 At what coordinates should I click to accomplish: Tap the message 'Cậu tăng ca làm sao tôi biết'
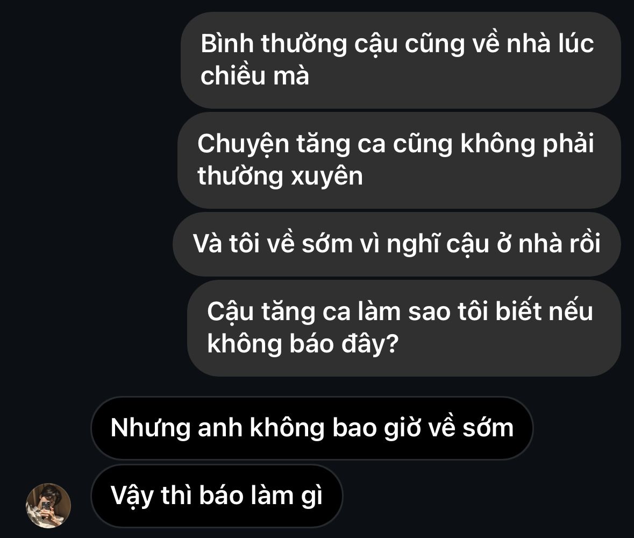click(x=404, y=329)
